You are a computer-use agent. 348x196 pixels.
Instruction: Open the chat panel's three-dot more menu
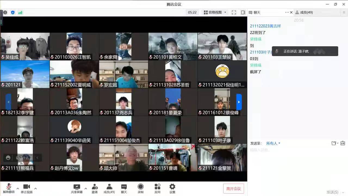click(287, 13)
